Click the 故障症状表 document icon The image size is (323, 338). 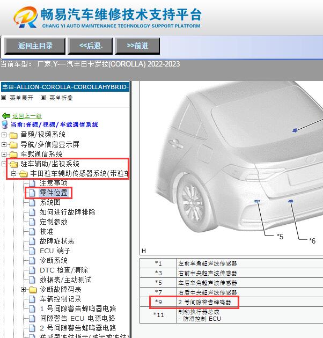pyautogui.click(x=32, y=241)
